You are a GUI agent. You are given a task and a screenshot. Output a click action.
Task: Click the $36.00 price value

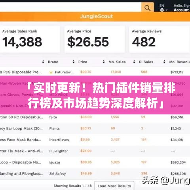click(86, 117)
